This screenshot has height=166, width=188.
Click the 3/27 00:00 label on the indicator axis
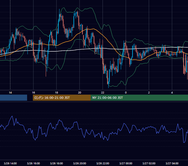coord(126,163)
